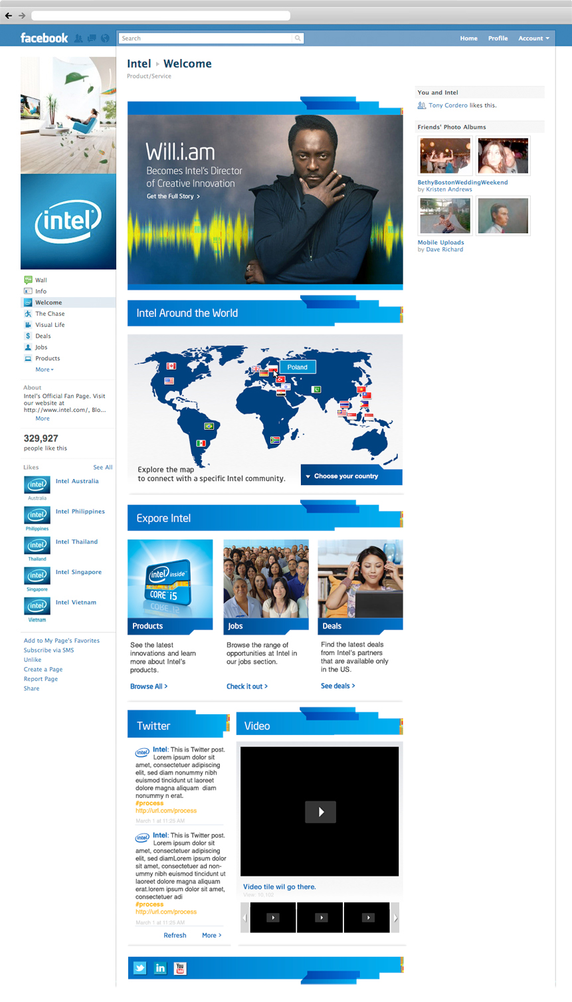The height and width of the screenshot is (1002, 572).
Task: Click the Deals woman with headphones image
Action: click(360, 579)
